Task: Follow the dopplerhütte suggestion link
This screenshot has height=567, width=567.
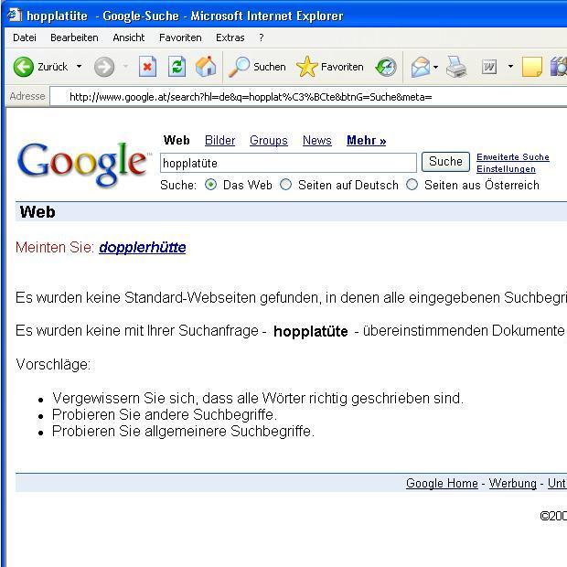Action: pos(143,247)
